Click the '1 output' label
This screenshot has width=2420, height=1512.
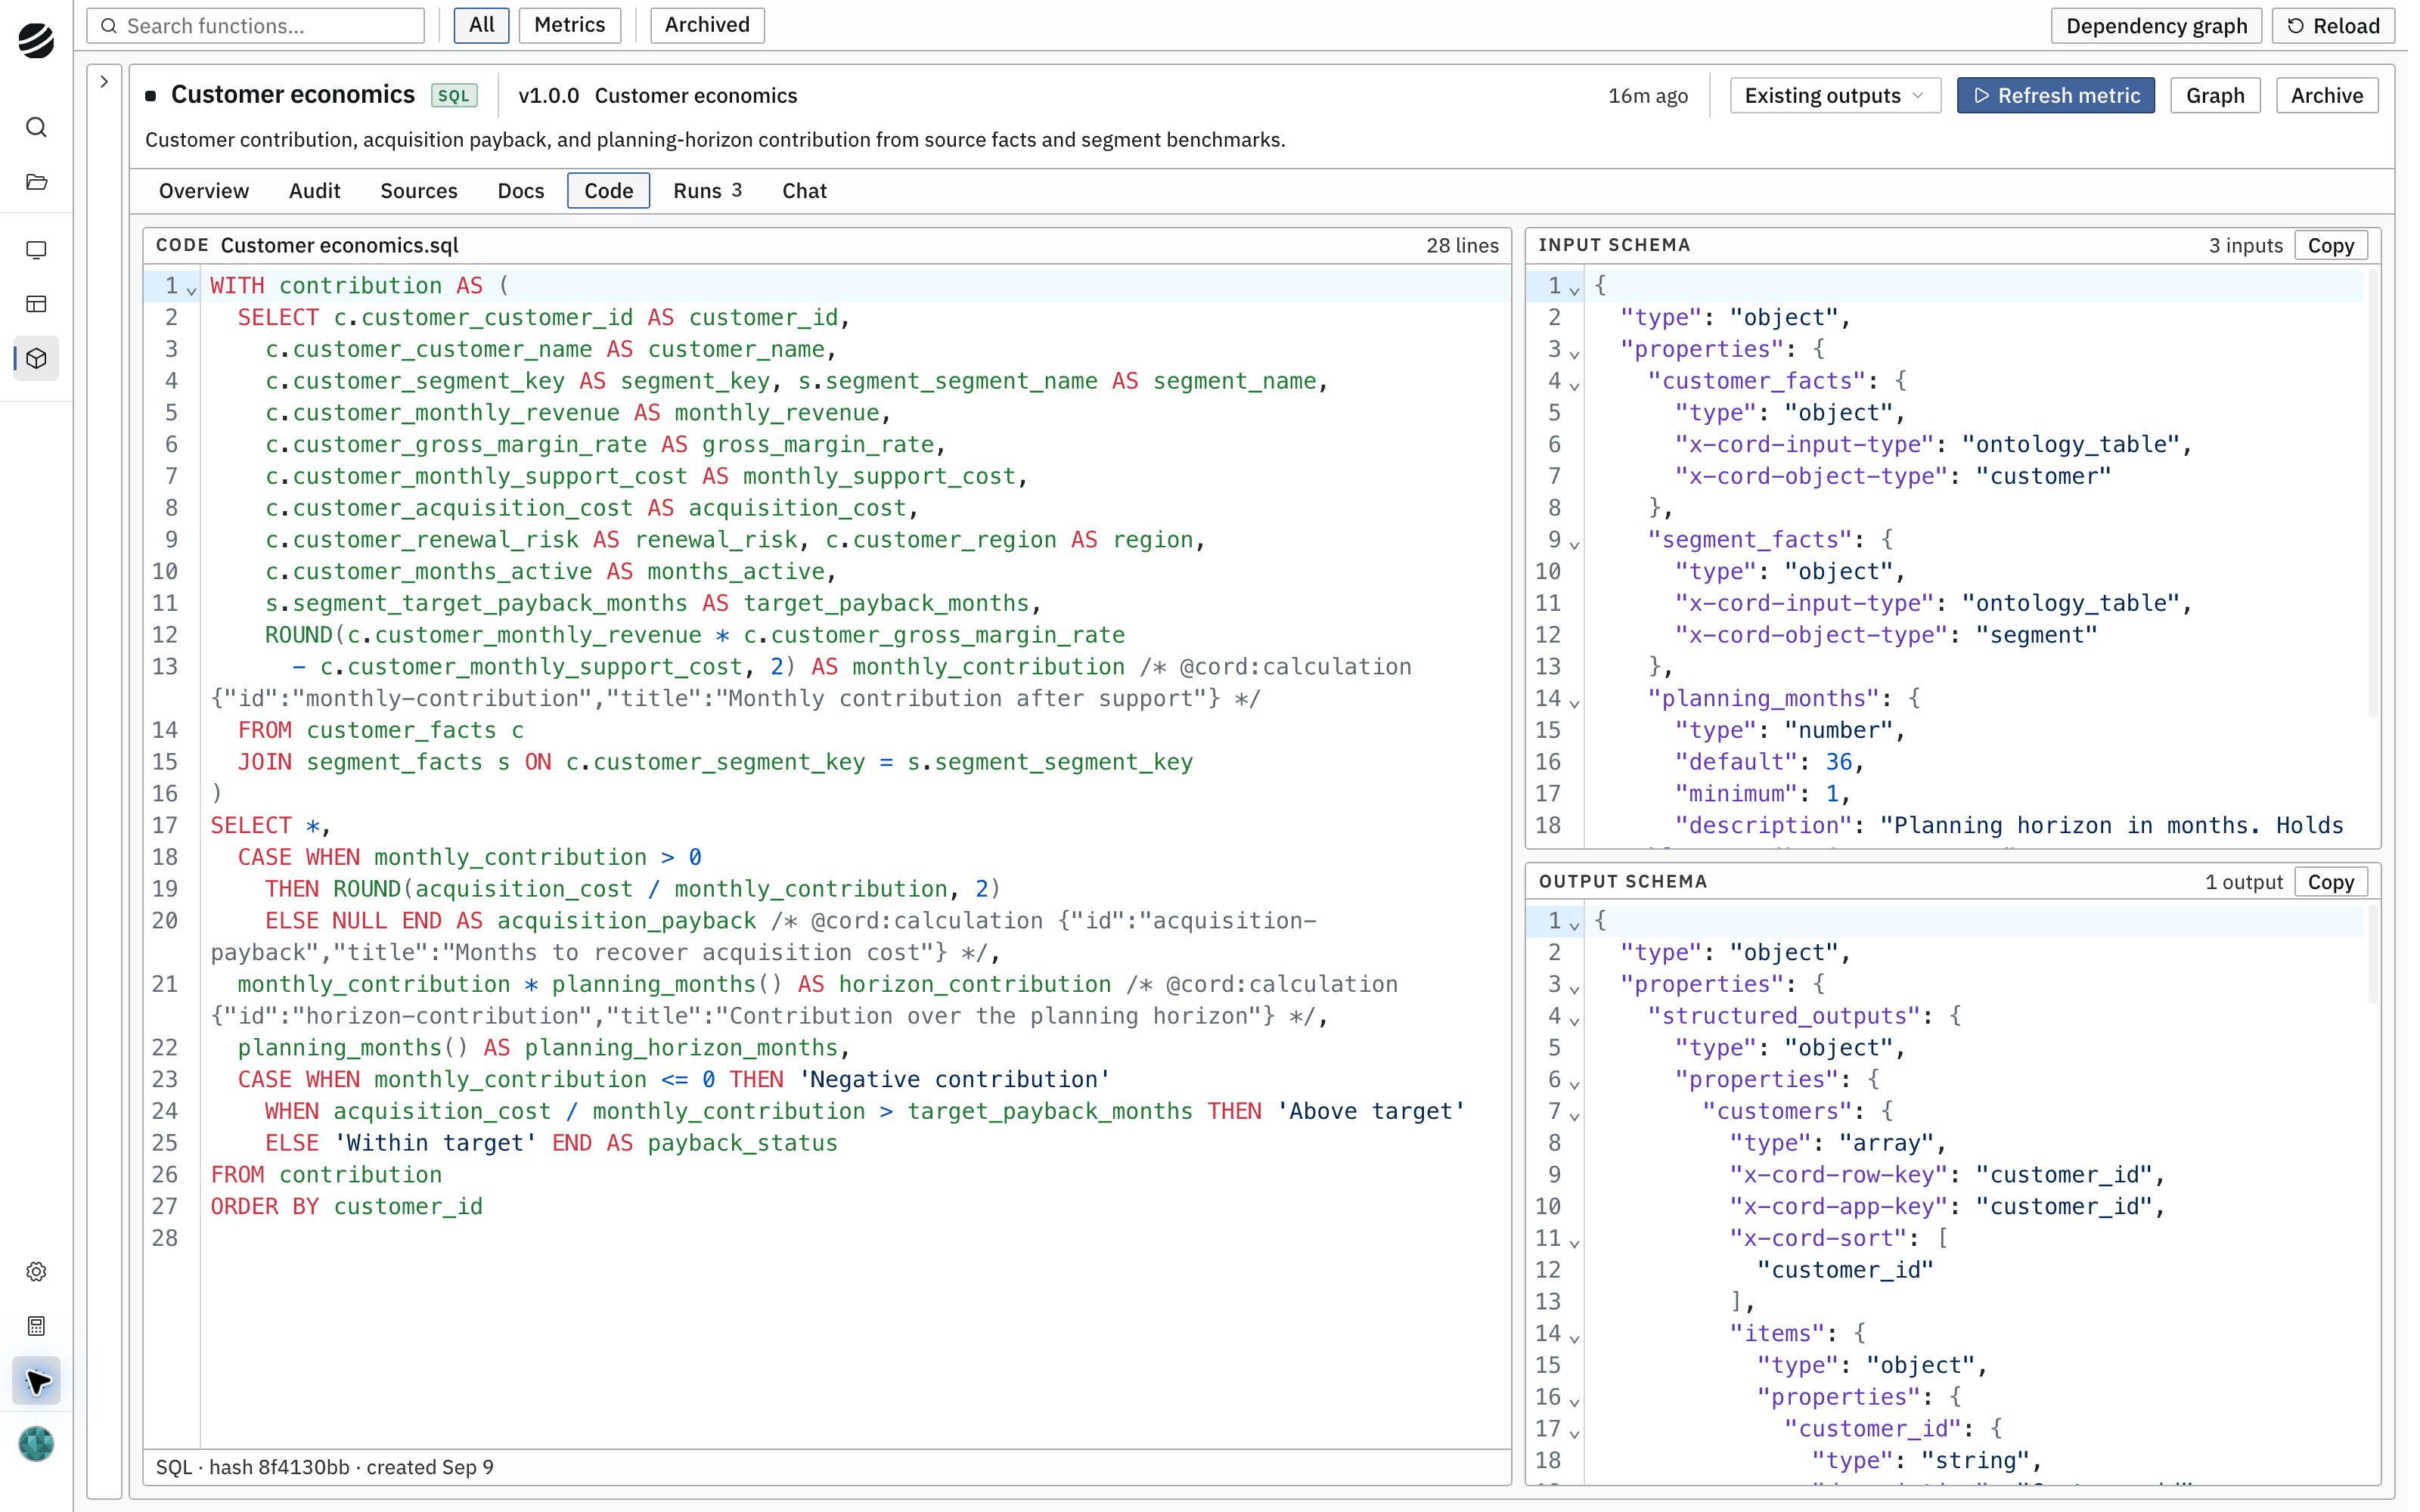point(2243,882)
